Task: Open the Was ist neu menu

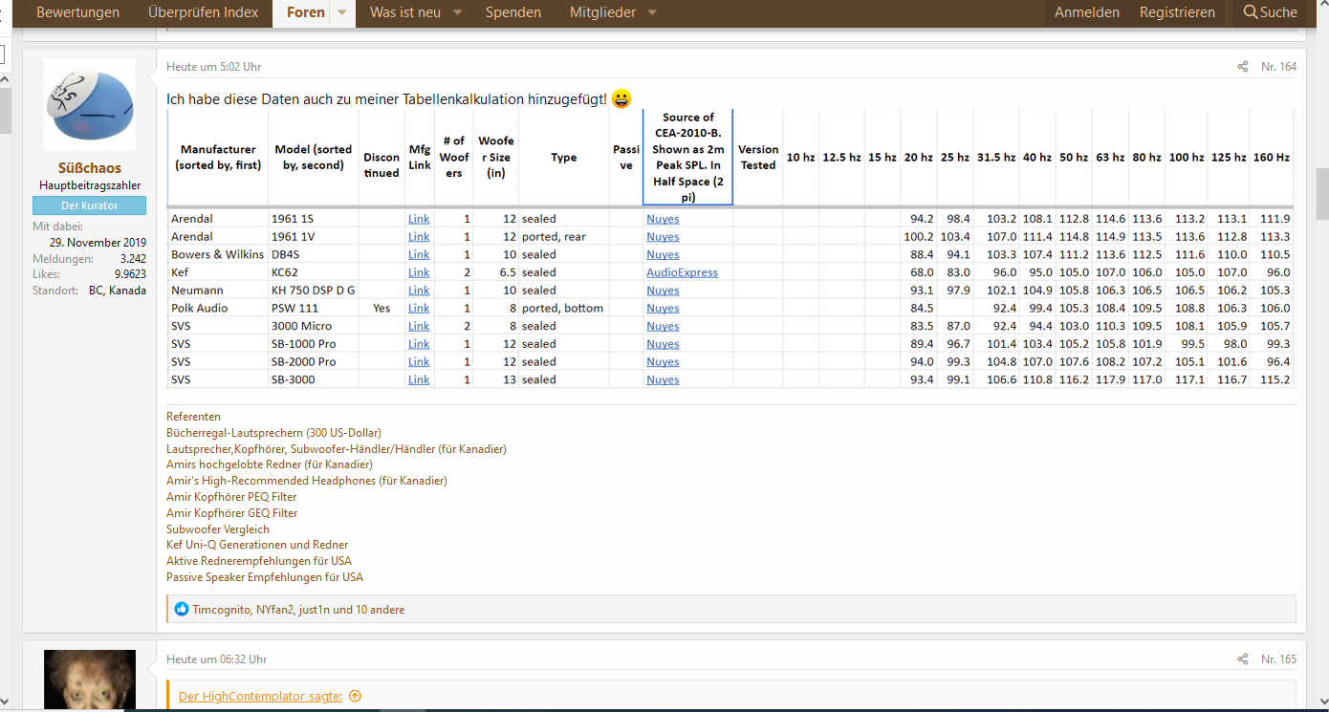Action: pyautogui.click(x=406, y=12)
